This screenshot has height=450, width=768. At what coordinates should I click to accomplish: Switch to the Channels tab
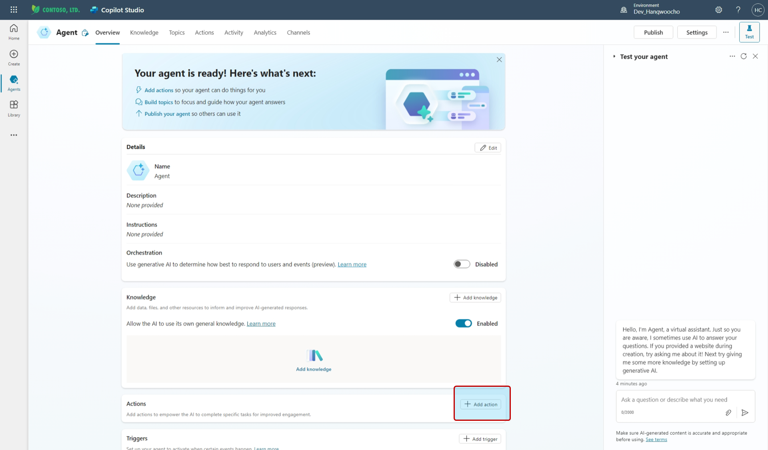(x=298, y=32)
